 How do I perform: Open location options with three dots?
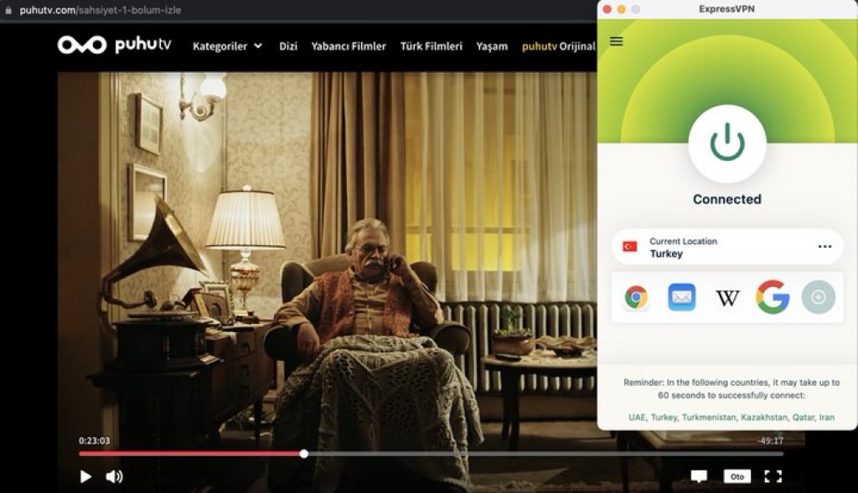pyautogui.click(x=824, y=246)
